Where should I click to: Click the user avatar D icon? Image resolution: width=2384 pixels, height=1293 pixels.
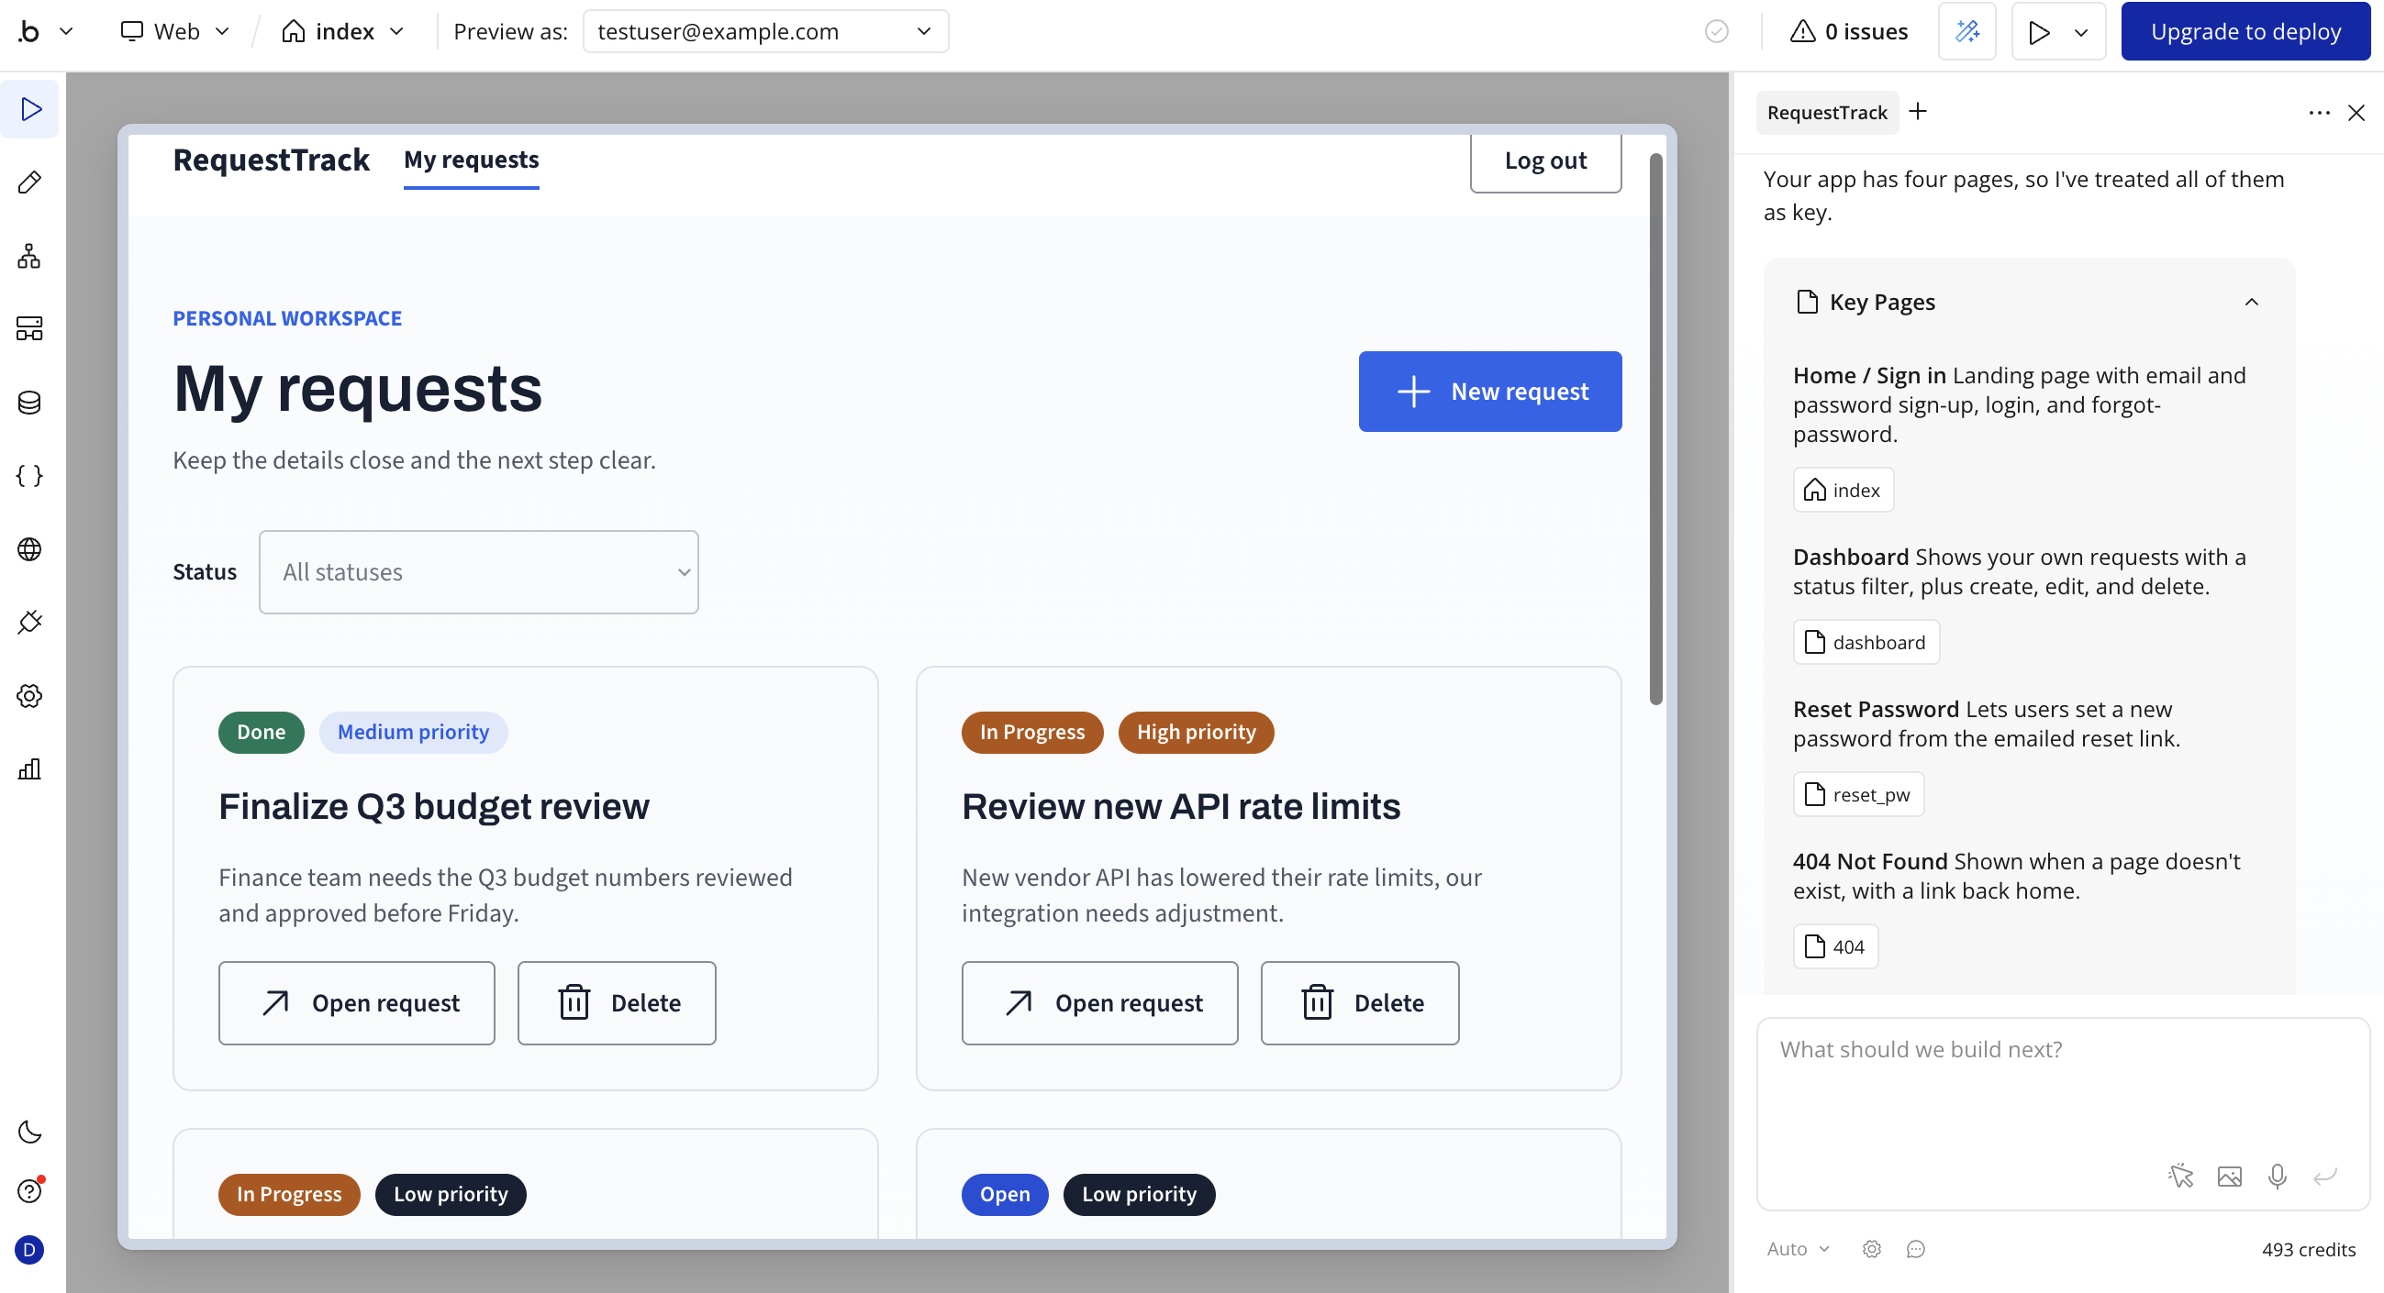tap(29, 1251)
